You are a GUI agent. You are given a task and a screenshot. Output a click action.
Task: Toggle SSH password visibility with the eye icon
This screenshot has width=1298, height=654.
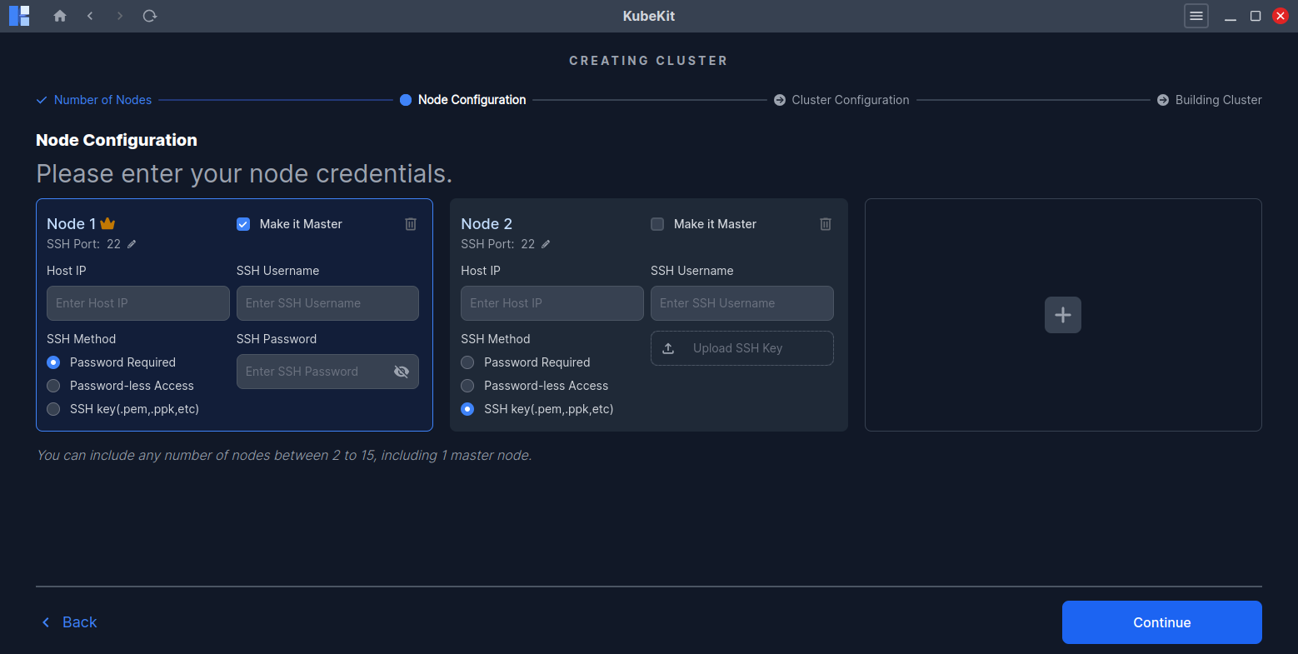402,372
